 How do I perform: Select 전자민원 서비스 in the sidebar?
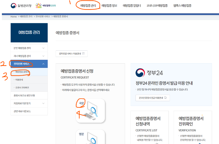29,64
